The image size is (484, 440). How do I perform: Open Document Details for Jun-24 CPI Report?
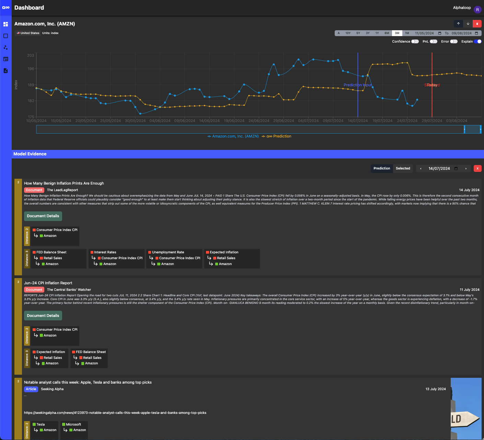(43, 316)
